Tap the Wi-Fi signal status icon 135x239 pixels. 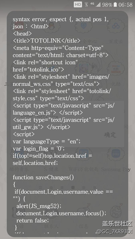[x=86, y=4]
